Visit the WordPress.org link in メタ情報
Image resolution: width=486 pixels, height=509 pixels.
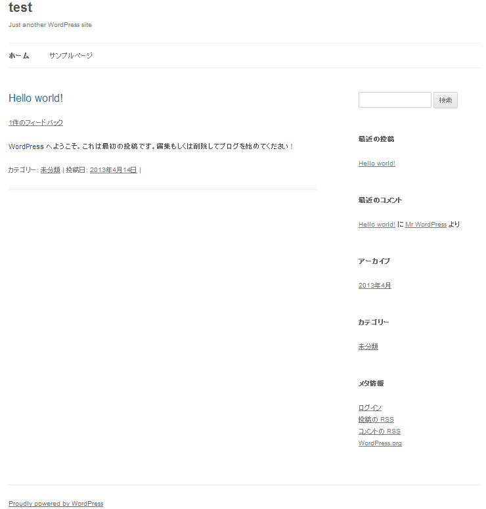[x=380, y=443]
